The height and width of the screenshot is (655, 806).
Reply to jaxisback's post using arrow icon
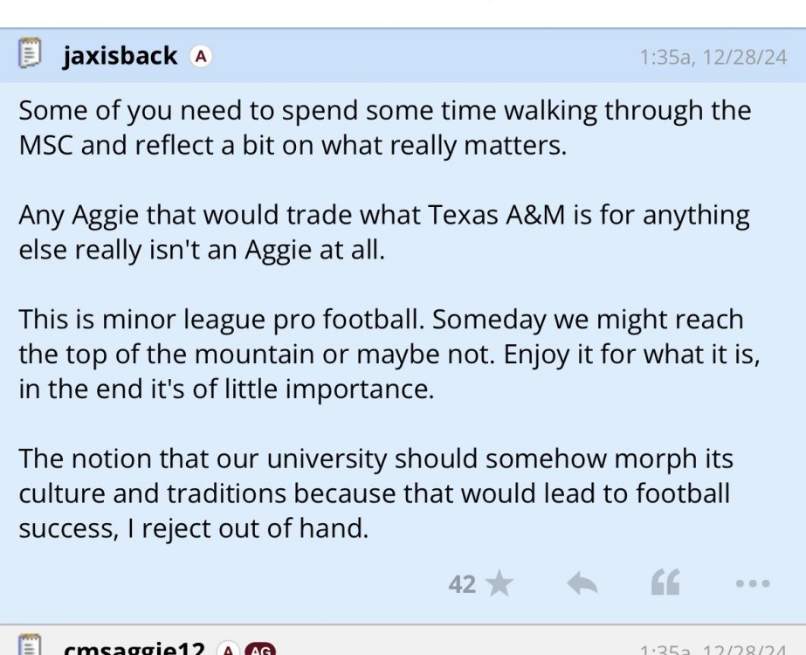point(582,583)
